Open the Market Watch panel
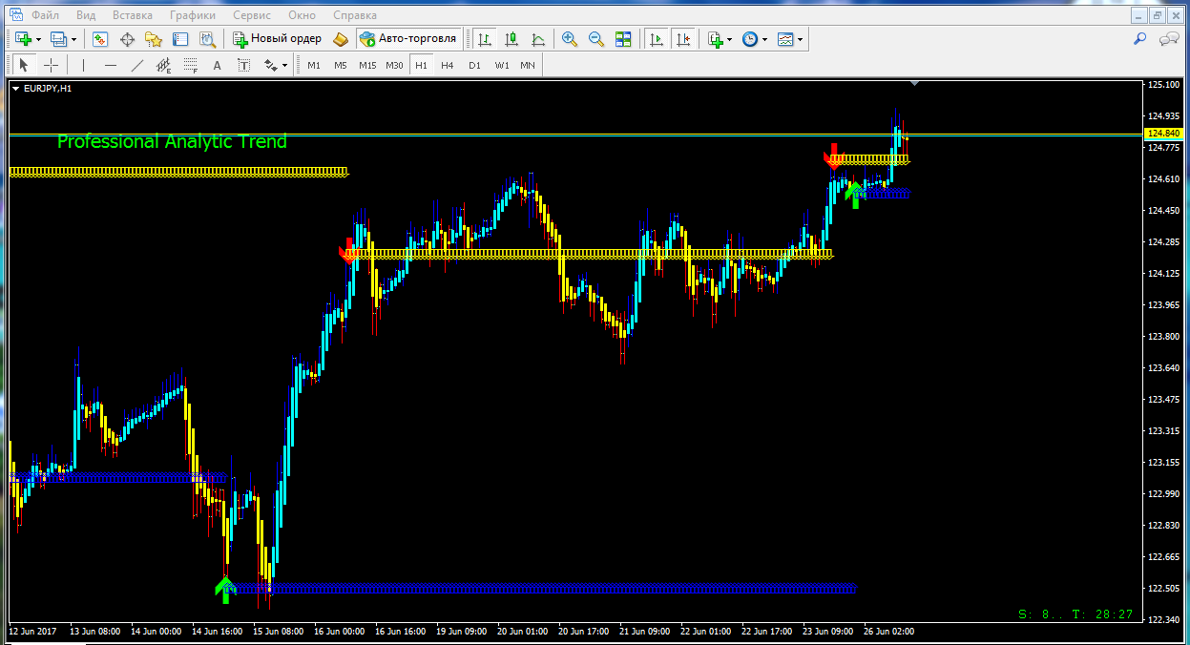This screenshot has height=645, width=1190. pyautogui.click(x=100, y=39)
